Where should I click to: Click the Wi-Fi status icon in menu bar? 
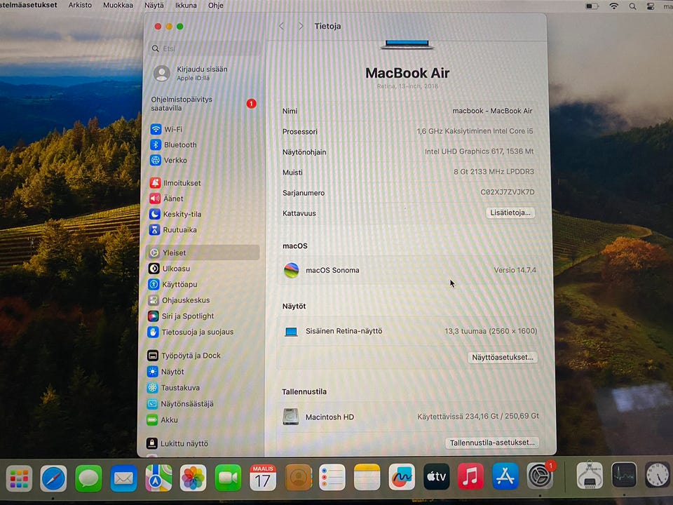click(x=614, y=6)
